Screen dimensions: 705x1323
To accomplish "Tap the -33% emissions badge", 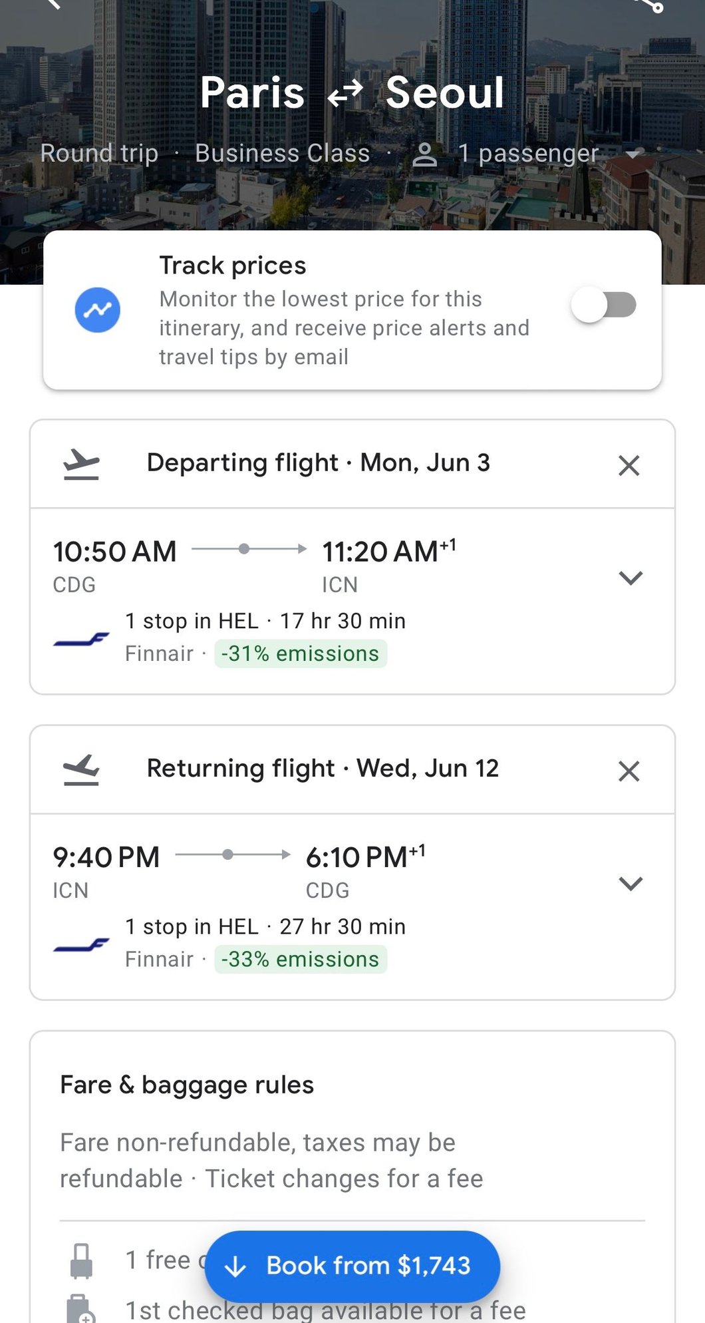I will [300, 959].
